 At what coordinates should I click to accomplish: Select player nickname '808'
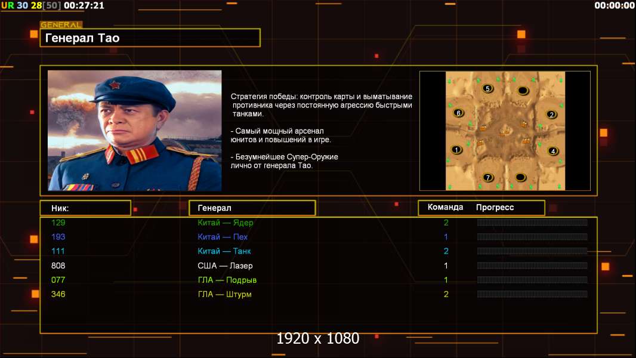point(58,266)
